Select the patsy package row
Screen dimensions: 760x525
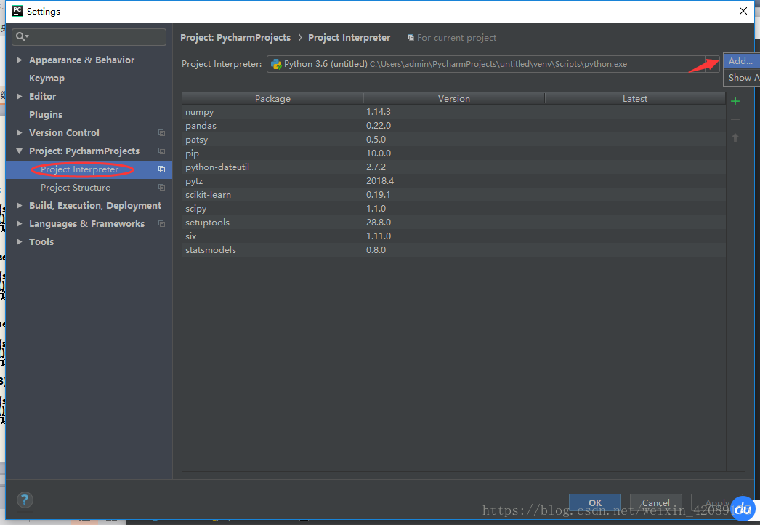click(x=453, y=140)
